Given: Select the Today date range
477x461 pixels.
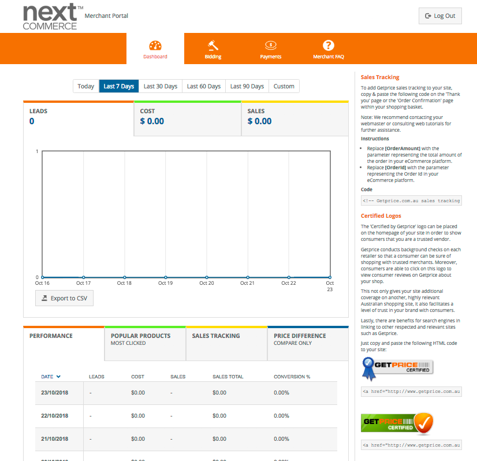Looking at the screenshot, I should [86, 87].
